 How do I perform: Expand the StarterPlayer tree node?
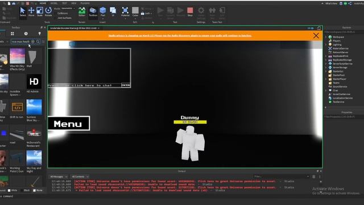(326, 79)
